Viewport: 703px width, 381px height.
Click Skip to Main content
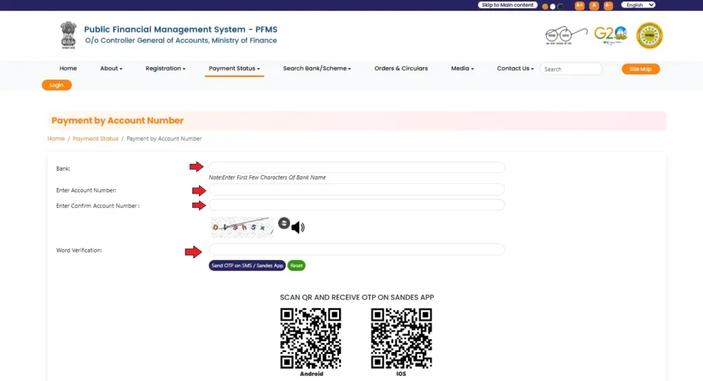507,5
